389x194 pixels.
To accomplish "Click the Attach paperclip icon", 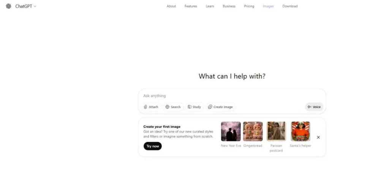I will click(x=145, y=107).
